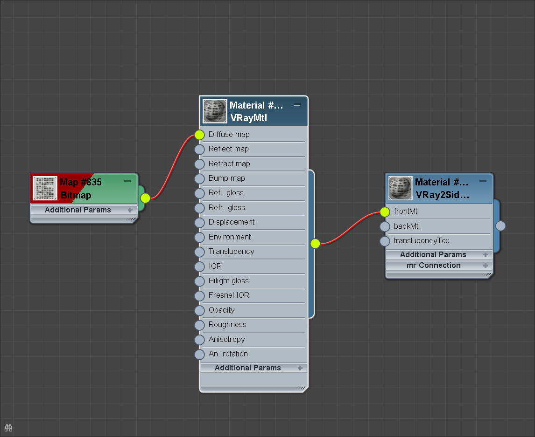The height and width of the screenshot is (437, 535).
Task: Select the Anisotropy slot label
Action: coord(226,339)
